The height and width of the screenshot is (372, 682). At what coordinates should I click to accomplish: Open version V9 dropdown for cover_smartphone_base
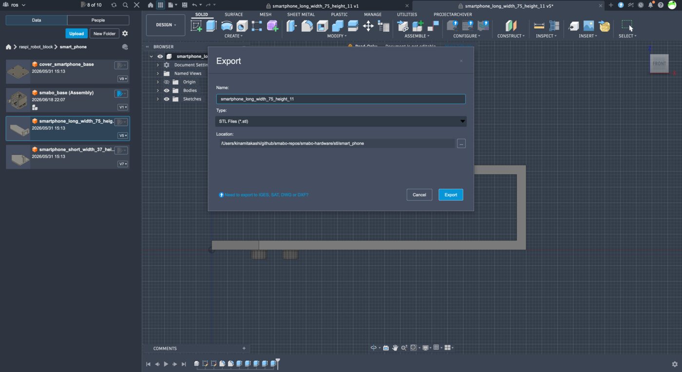[x=123, y=79]
